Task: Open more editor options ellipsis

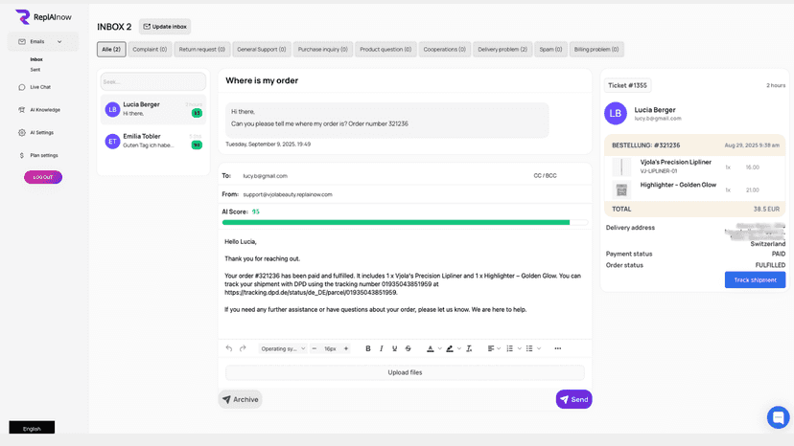Action: click(557, 348)
